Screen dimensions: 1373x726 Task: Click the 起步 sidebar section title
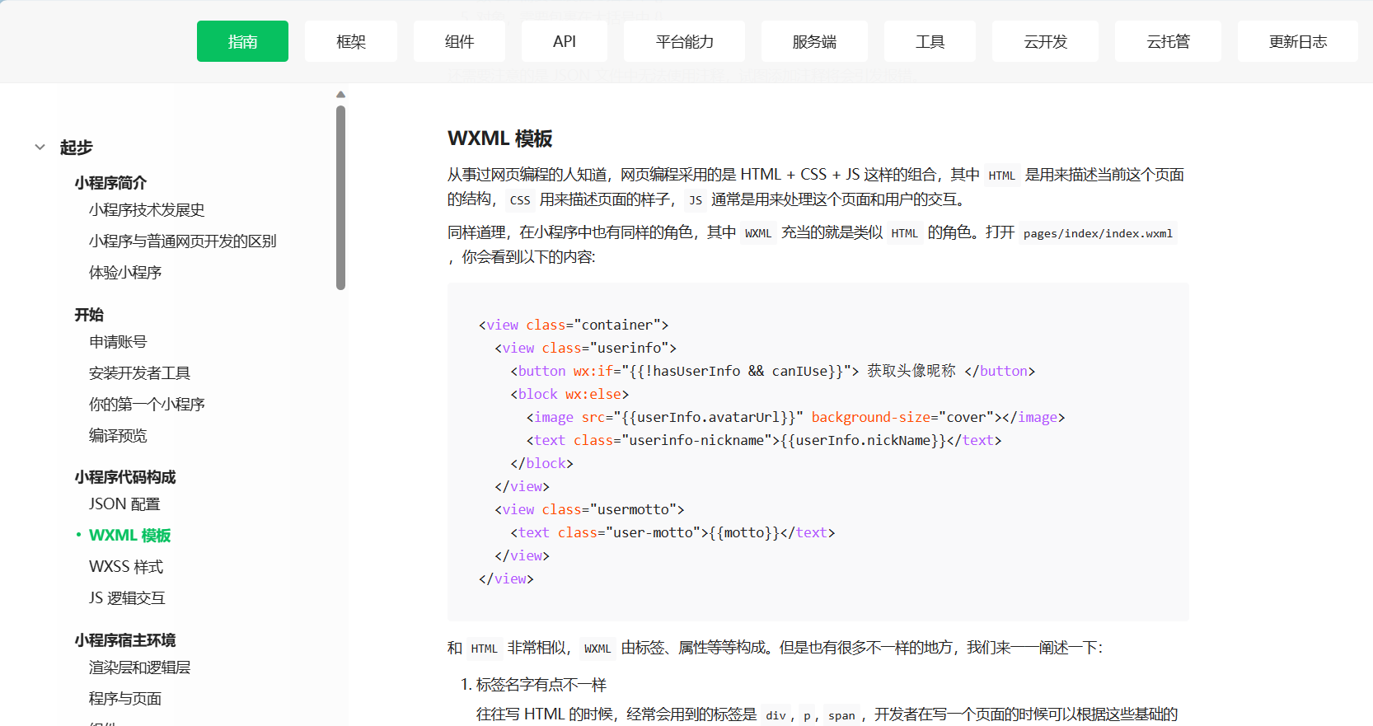click(x=76, y=148)
